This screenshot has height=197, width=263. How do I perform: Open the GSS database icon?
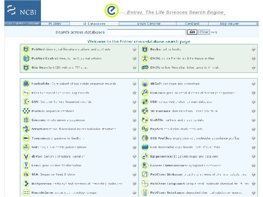click(x=26, y=102)
